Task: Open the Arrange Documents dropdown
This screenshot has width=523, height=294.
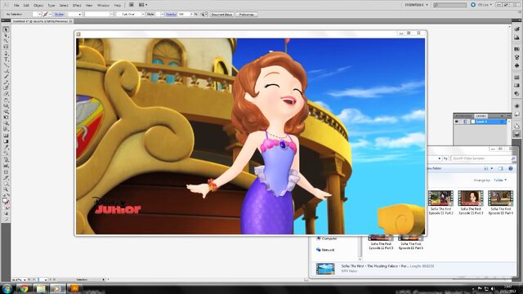Action: click(x=143, y=5)
